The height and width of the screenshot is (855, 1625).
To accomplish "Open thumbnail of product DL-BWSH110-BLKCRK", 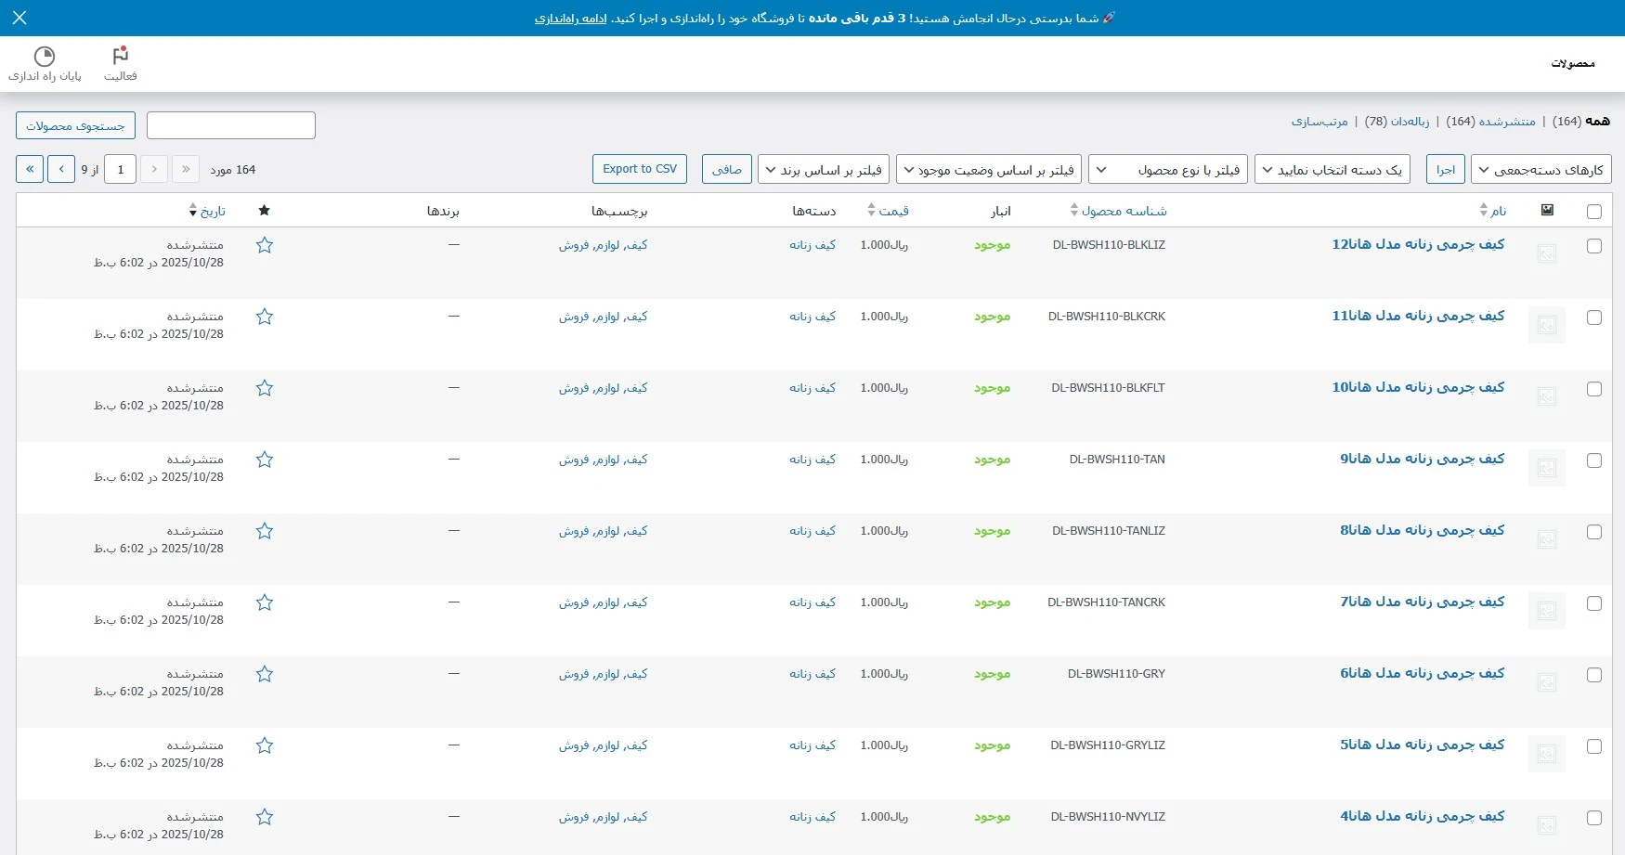I will (1546, 325).
